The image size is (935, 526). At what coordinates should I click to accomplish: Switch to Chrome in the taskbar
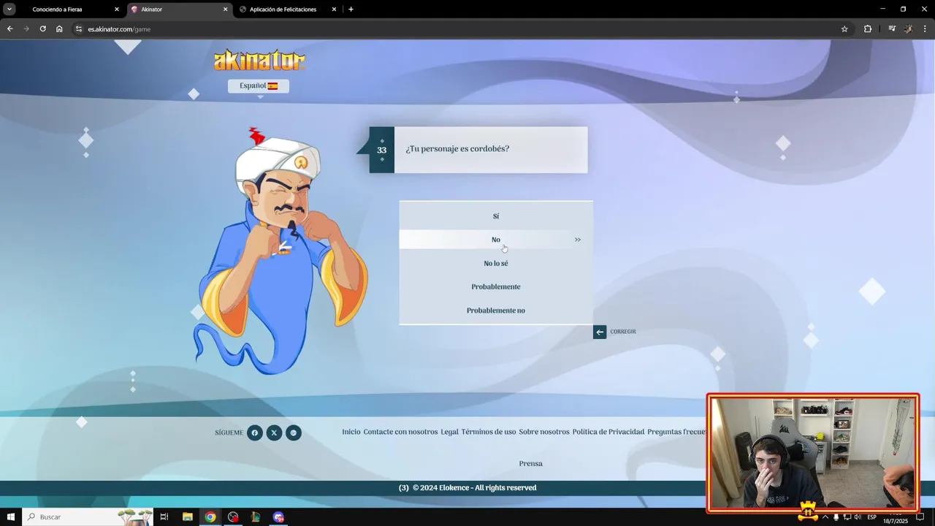[x=210, y=517]
